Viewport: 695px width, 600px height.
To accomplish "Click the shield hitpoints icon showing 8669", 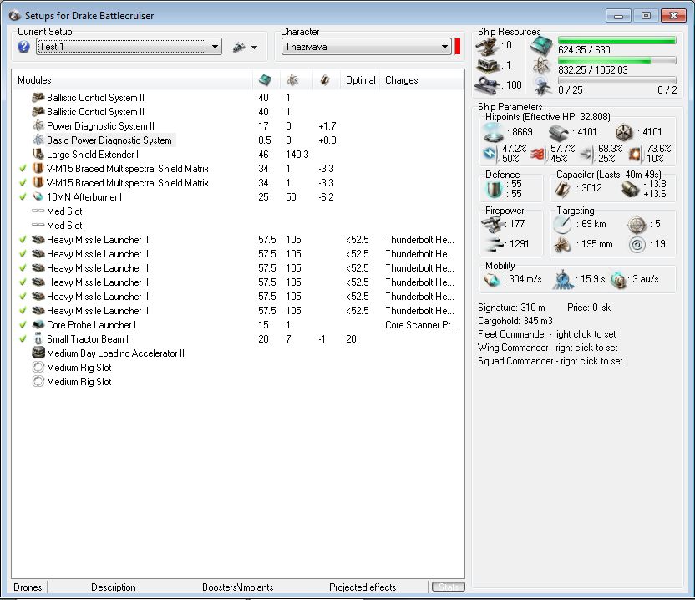I will (x=493, y=132).
